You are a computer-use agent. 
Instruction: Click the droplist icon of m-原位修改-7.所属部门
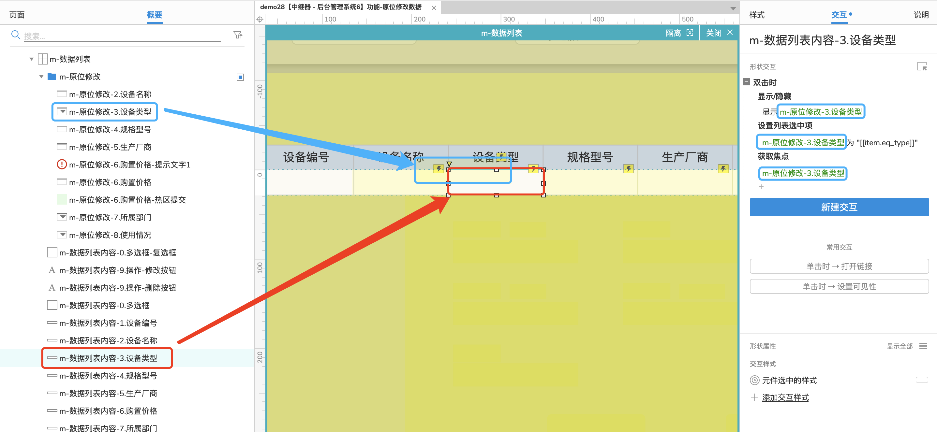[62, 217]
